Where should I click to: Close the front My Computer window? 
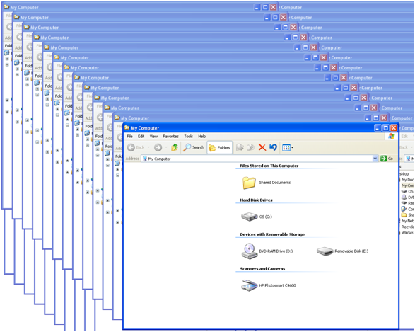[394, 128]
